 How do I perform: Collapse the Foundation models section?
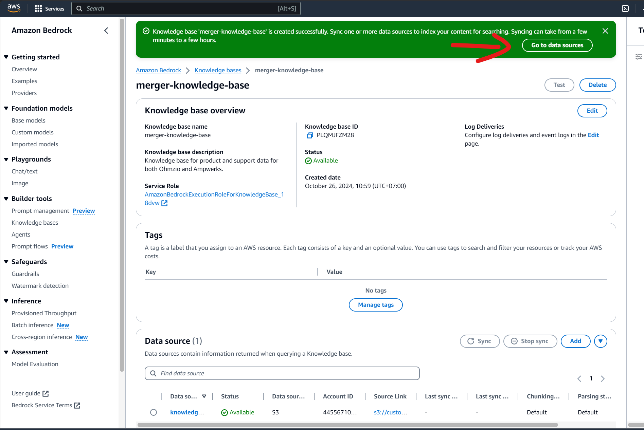[6, 108]
